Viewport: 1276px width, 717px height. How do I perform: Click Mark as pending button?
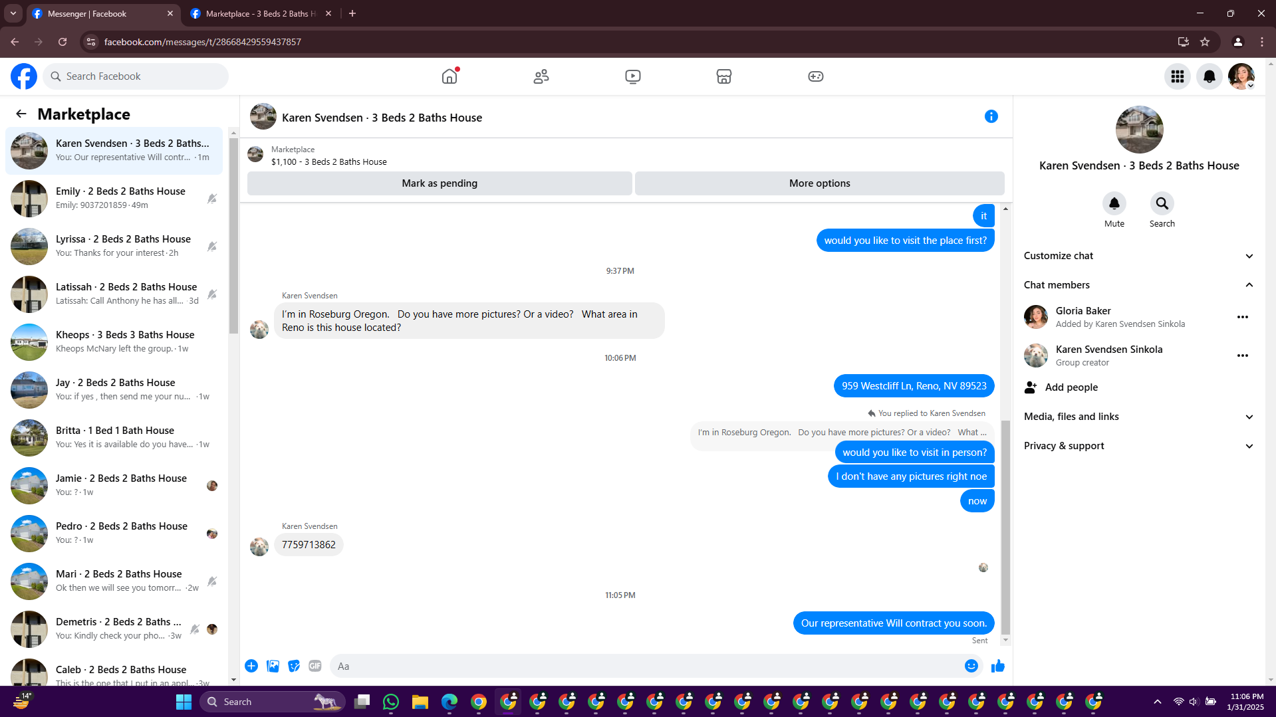click(440, 183)
